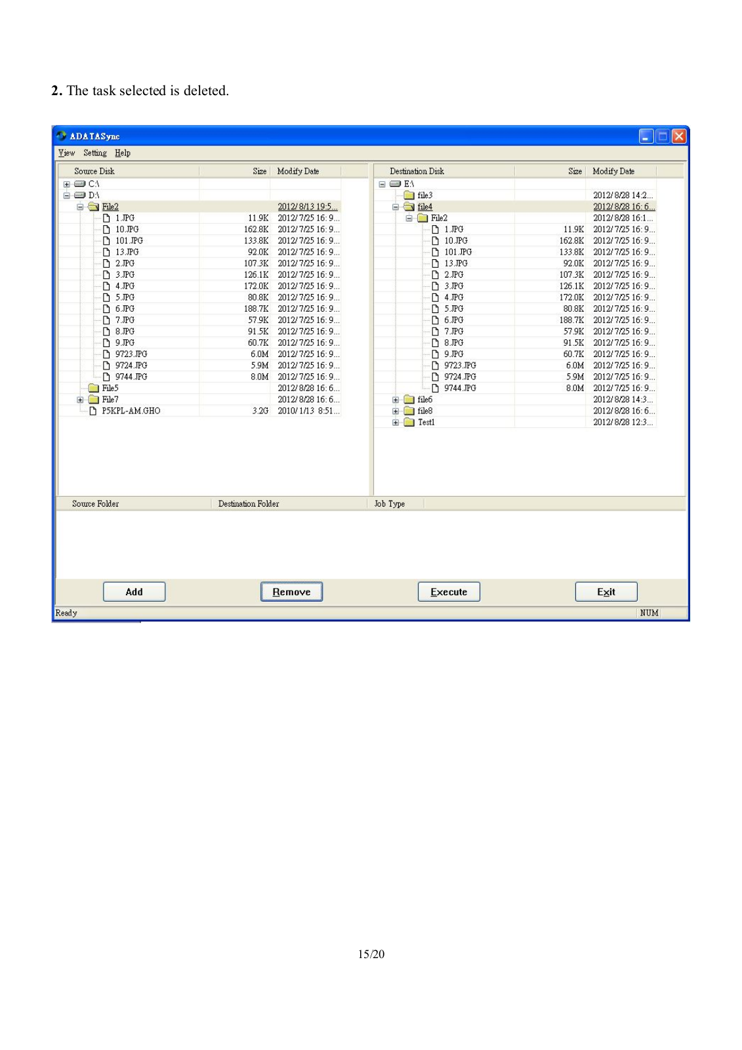This screenshot has width=742, height=1050.
Task: Select 5.JPG in the source list
Action: 125,297
